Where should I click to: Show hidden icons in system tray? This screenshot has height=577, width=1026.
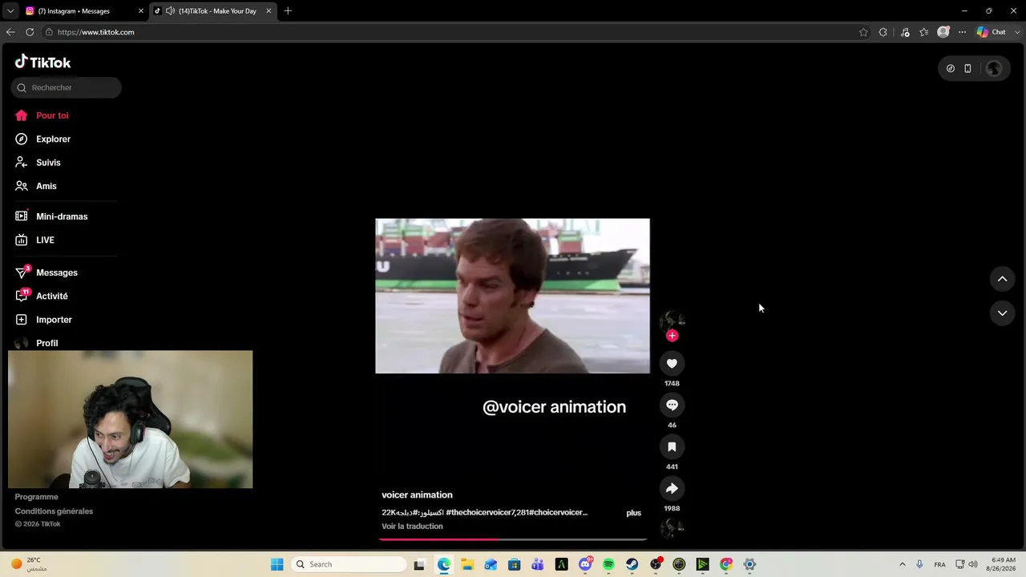coord(902,564)
